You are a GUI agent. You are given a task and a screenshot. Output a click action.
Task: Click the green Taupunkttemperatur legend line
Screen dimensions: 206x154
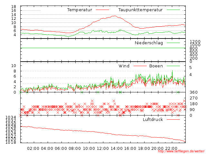point(173,10)
